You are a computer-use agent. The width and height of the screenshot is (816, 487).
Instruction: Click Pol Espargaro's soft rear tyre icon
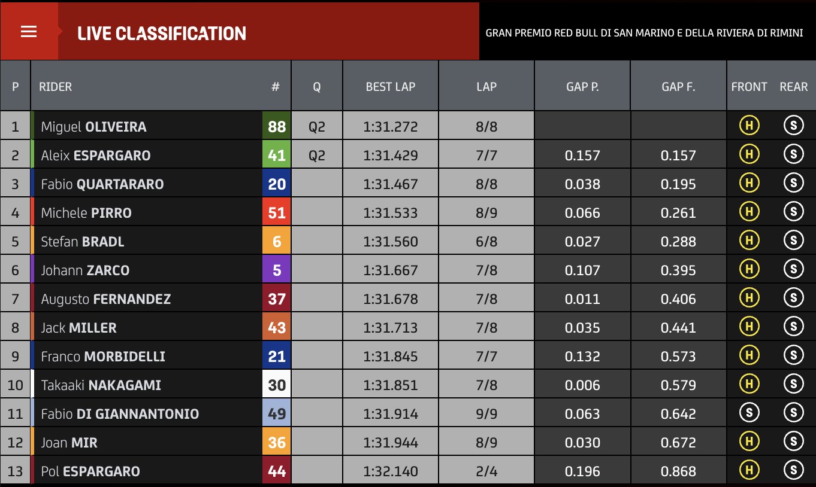tap(793, 470)
